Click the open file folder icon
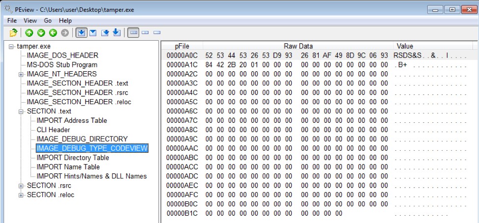Viewport: 479px width, 223px height. [14, 33]
